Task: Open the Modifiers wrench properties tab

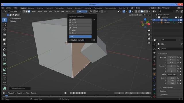Action: 154,78
